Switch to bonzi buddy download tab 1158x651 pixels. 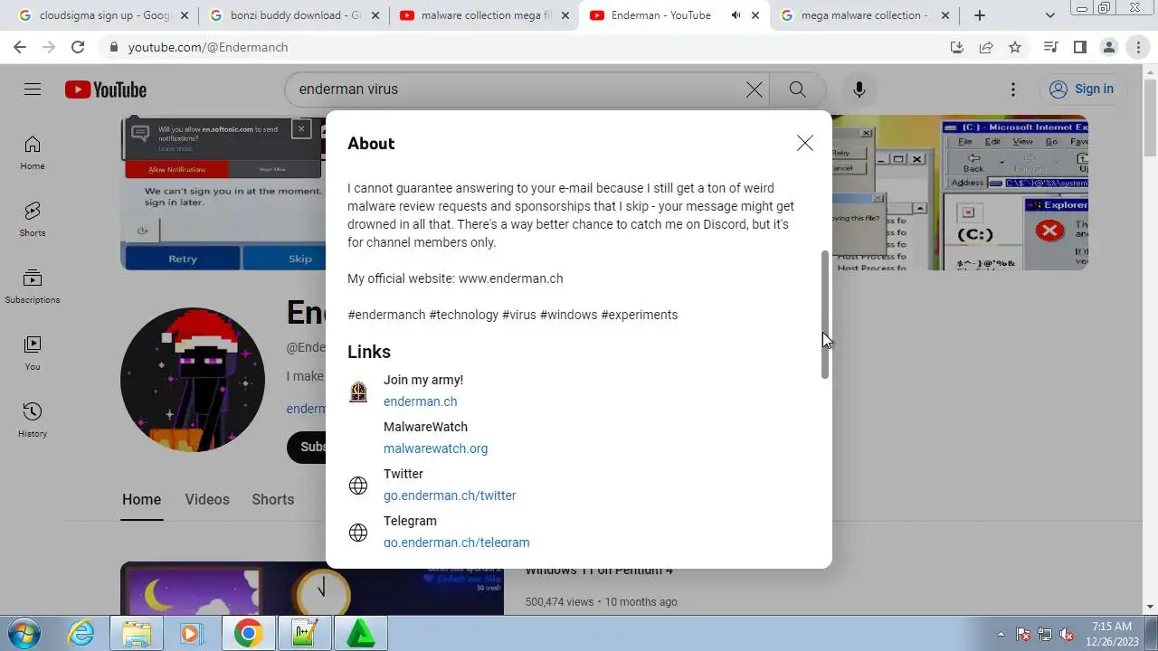tap(294, 15)
